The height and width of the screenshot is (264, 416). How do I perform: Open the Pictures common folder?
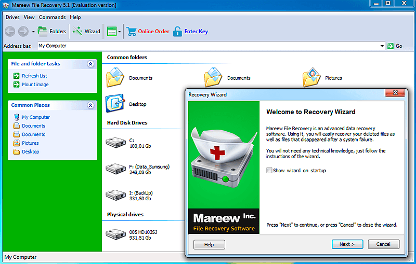pos(311,78)
